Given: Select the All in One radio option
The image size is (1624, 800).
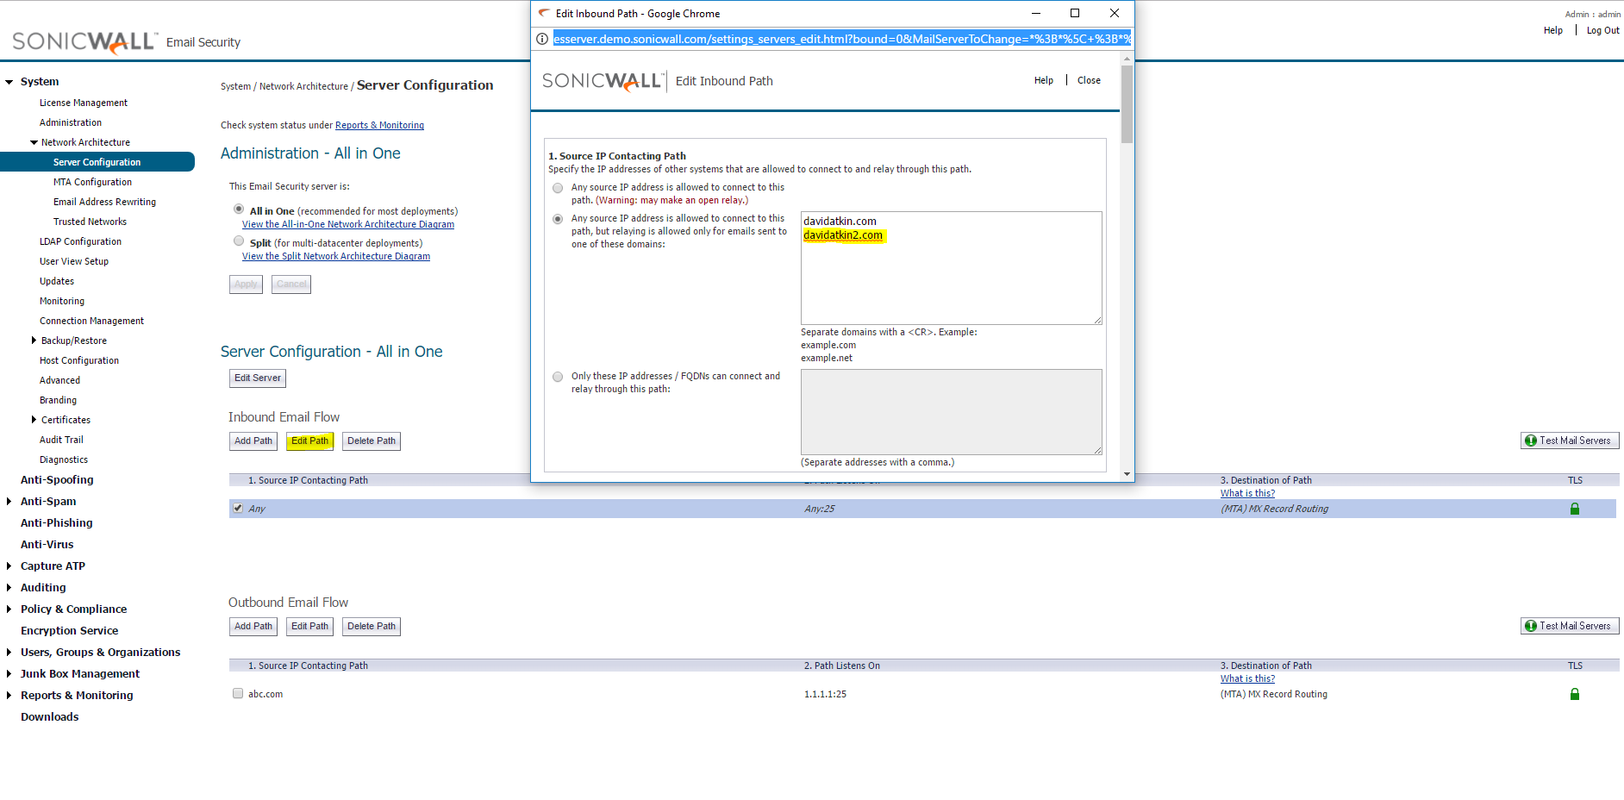Looking at the screenshot, I should pos(239,209).
